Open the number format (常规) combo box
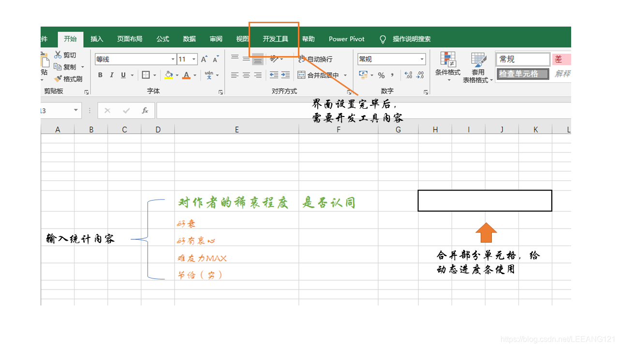This screenshot has width=619, height=348. click(x=391, y=59)
